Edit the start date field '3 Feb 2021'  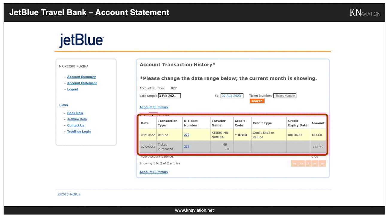click(x=169, y=96)
